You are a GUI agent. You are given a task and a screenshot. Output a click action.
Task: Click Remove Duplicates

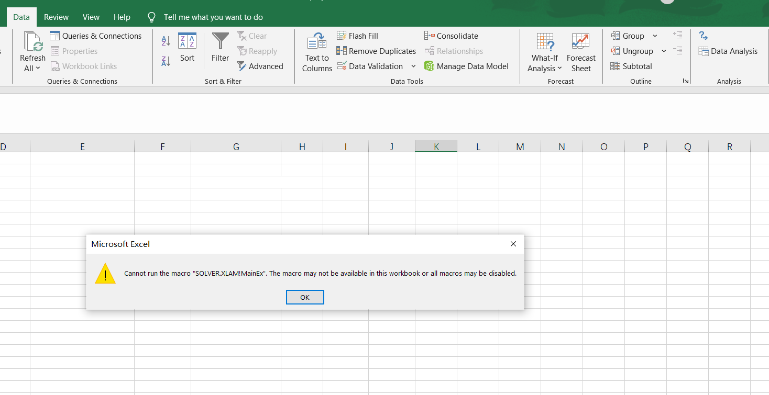[376, 51]
